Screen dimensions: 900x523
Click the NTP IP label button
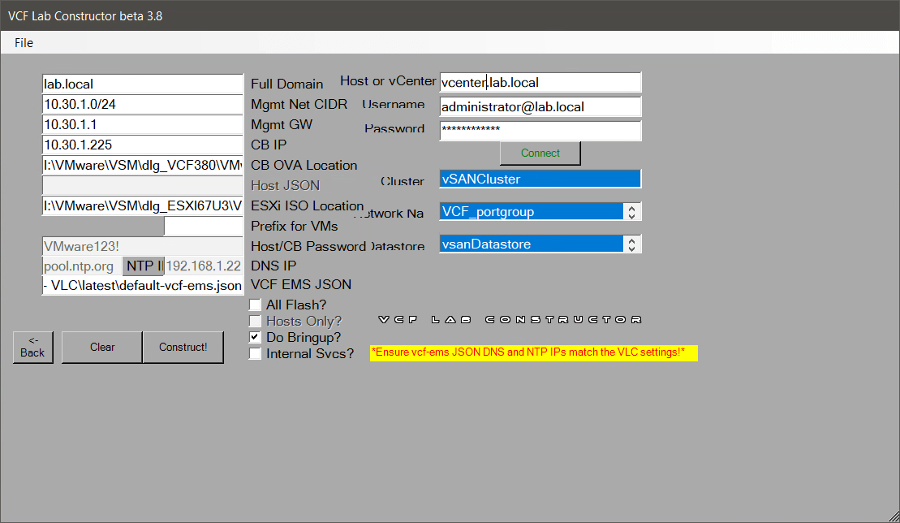click(x=144, y=266)
